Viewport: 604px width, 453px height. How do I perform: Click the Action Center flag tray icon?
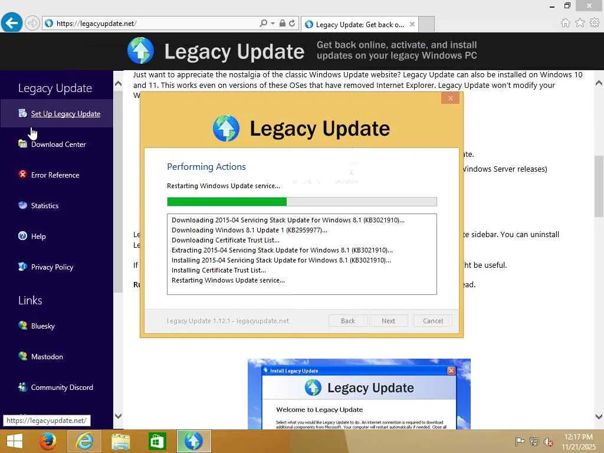coord(520,441)
